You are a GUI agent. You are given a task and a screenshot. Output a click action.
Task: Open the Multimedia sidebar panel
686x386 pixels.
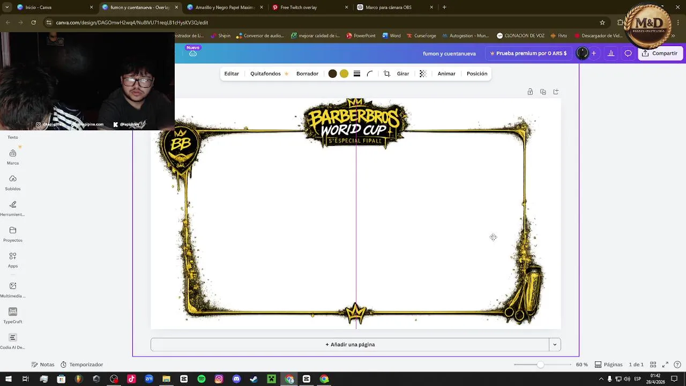tap(13, 290)
